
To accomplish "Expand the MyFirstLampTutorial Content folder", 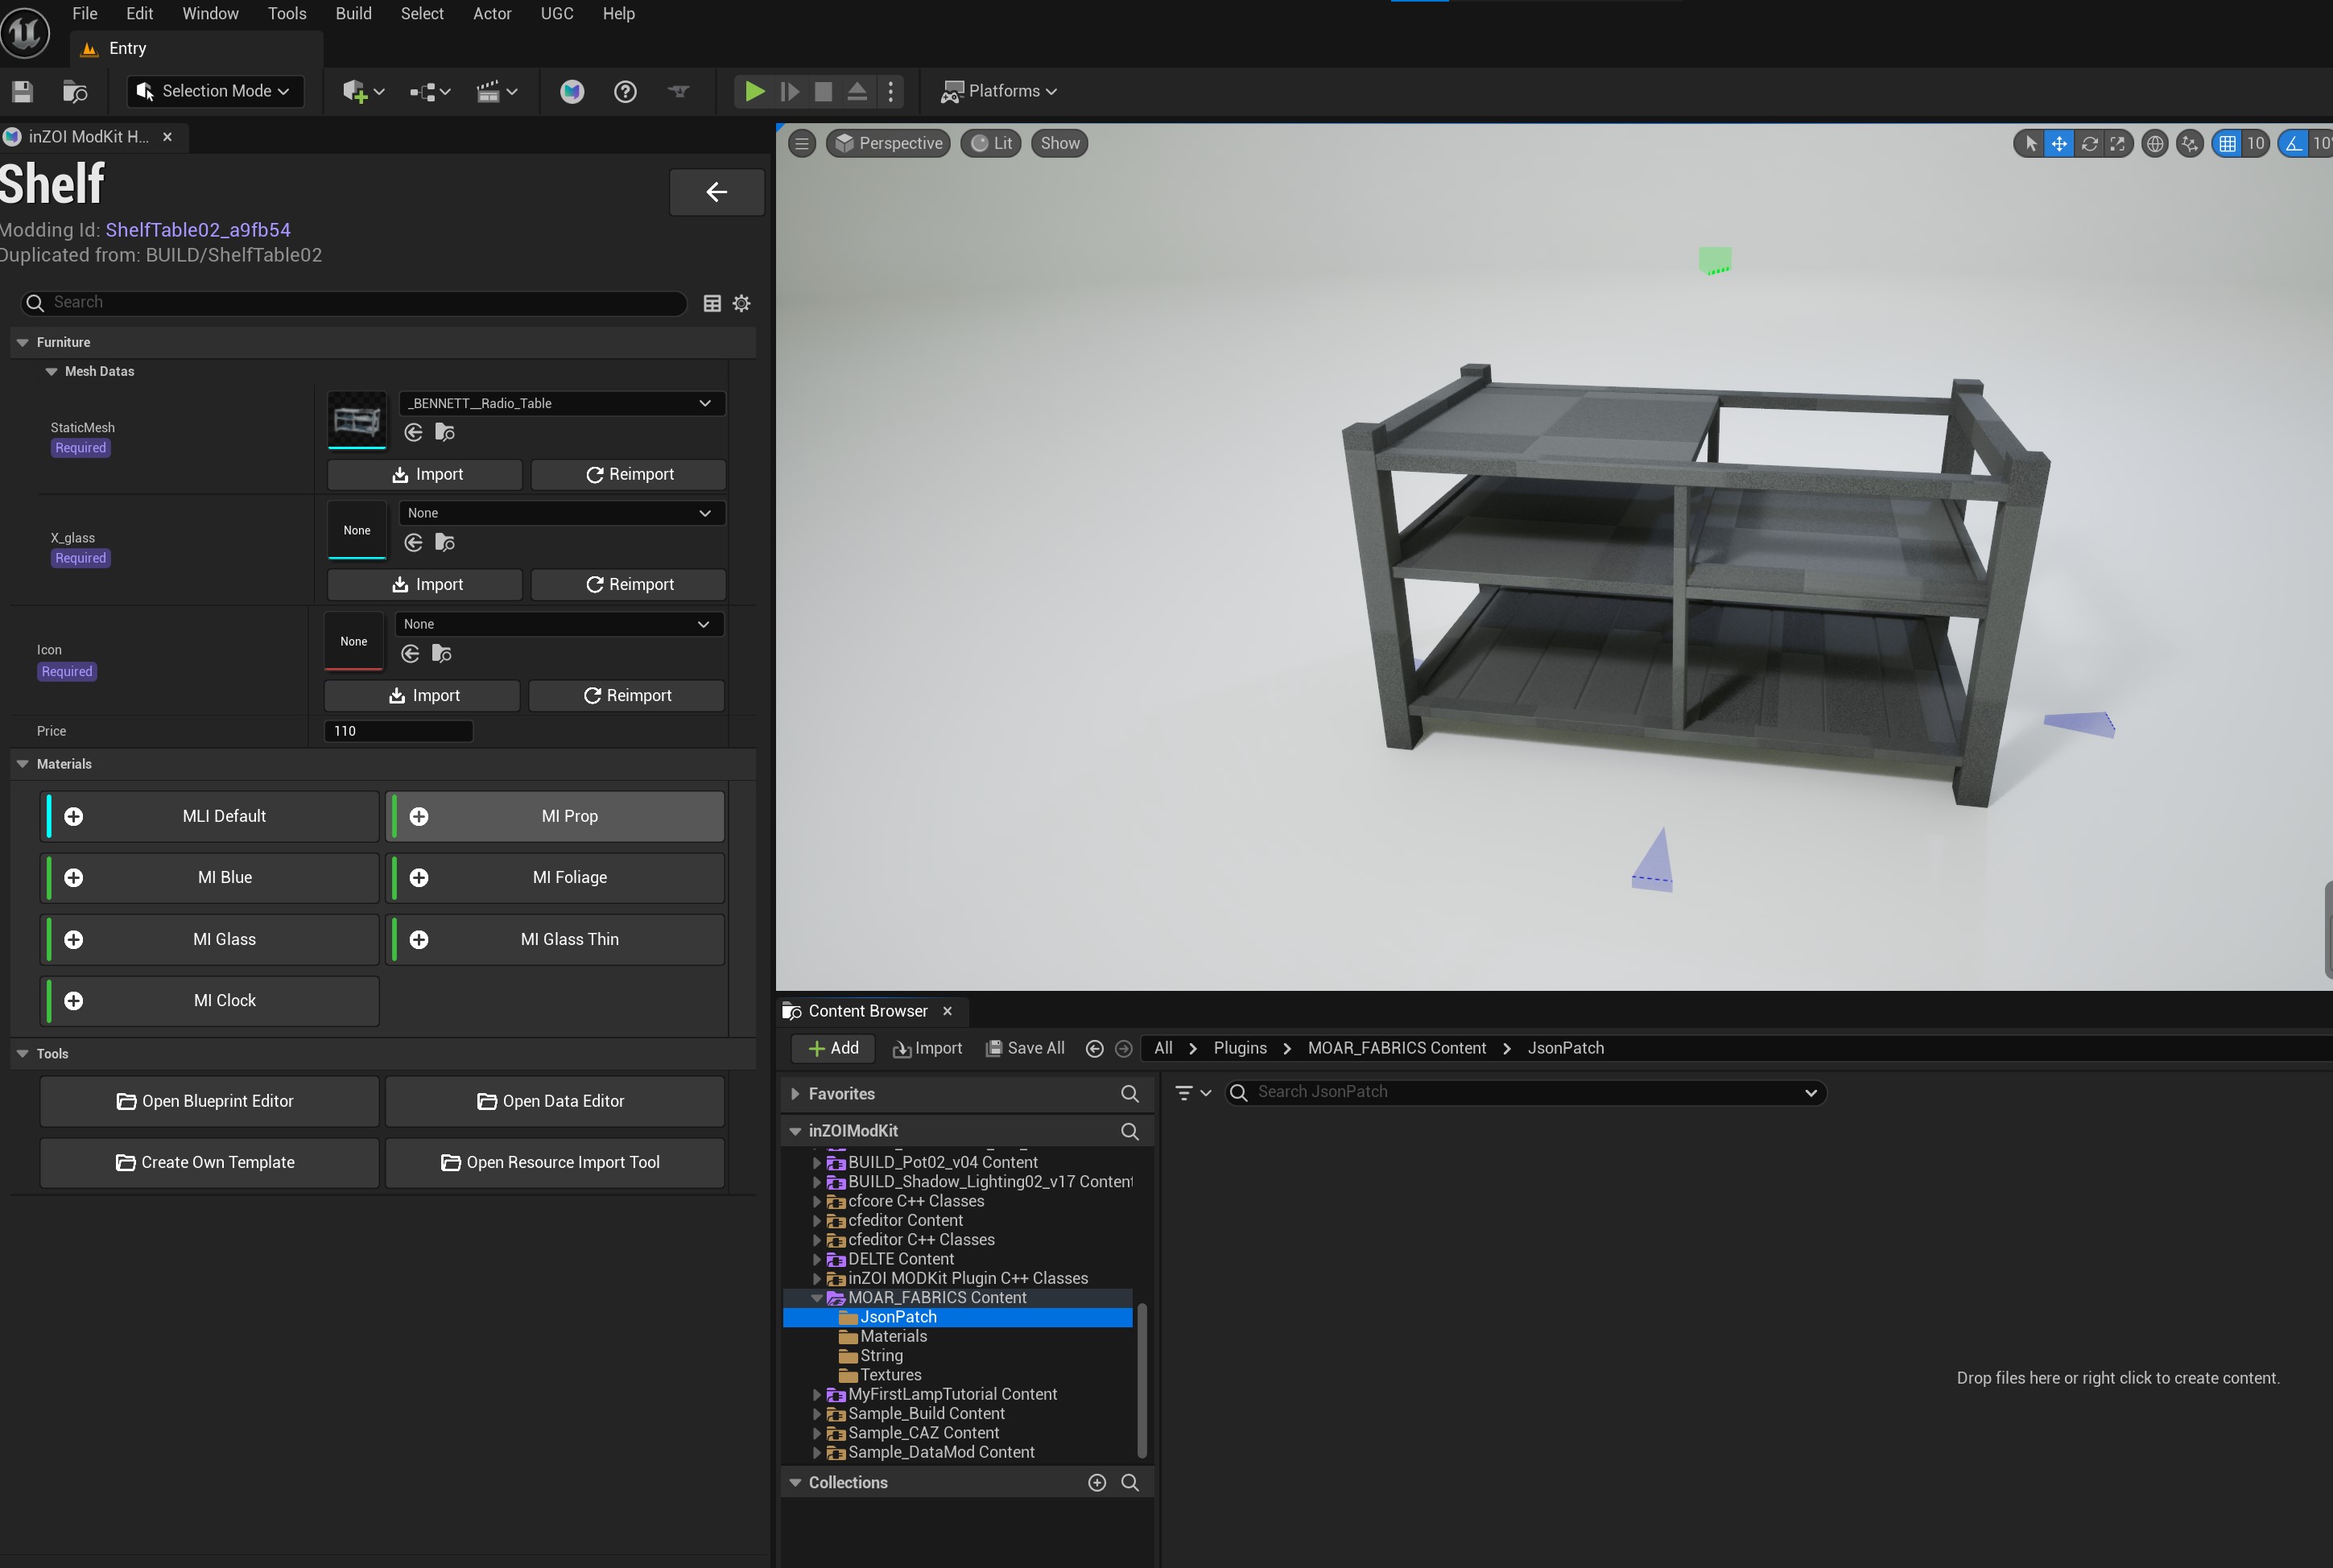I will click(816, 1396).
